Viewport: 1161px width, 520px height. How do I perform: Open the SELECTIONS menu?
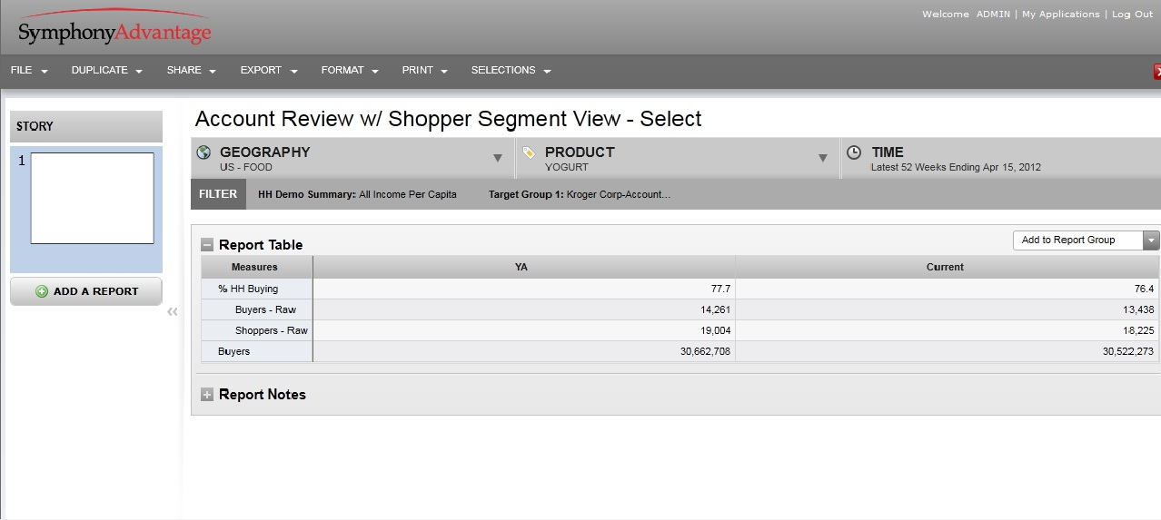[511, 71]
